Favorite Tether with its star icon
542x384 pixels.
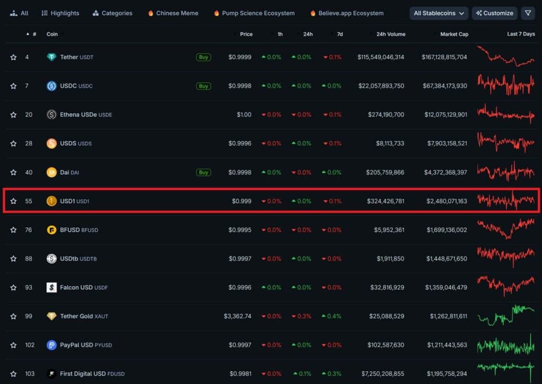(13, 57)
